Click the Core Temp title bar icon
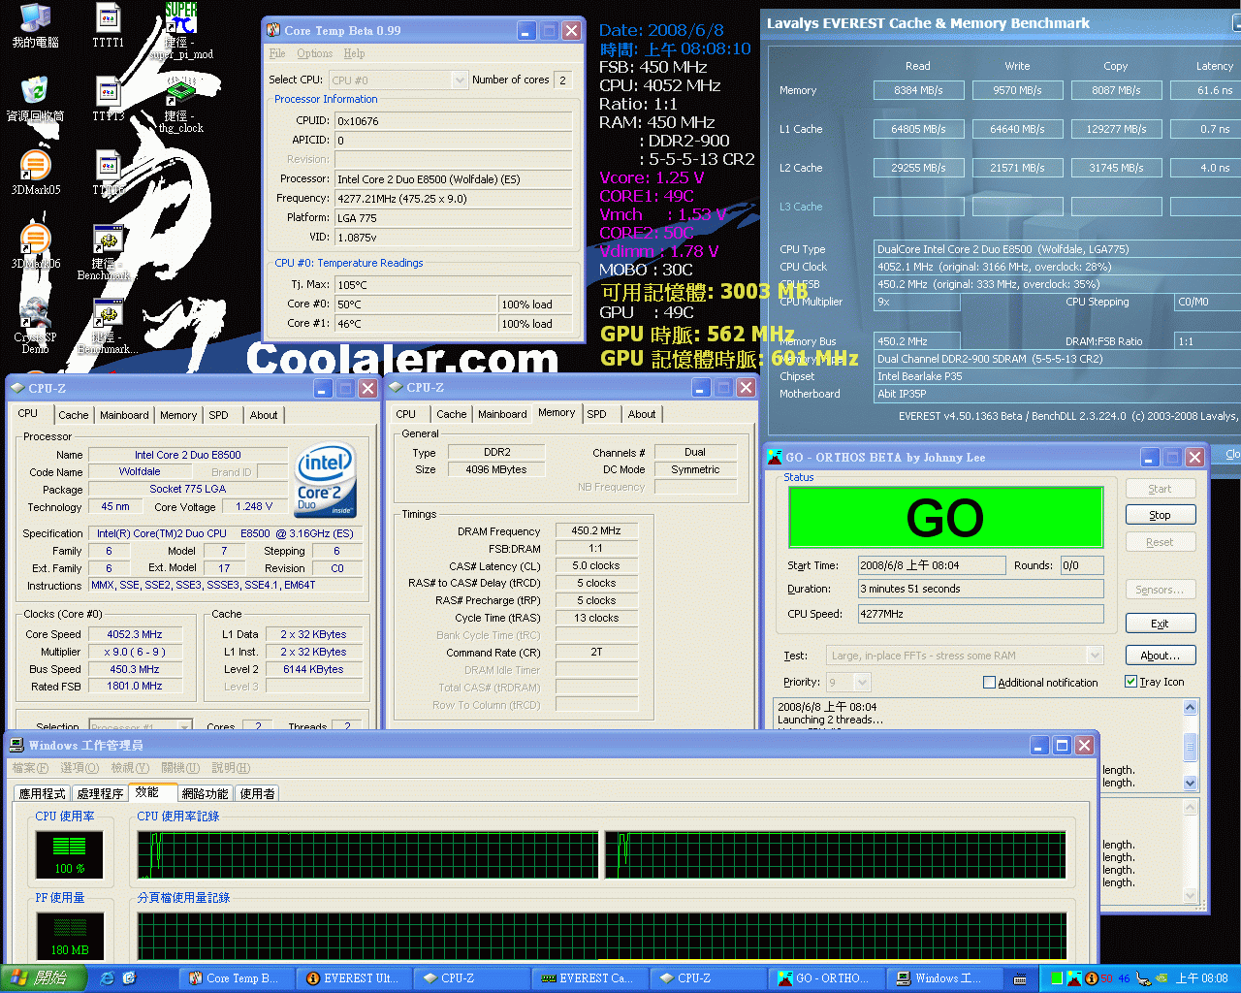The height and width of the screenshot is (993, 1241). [273, 30]
